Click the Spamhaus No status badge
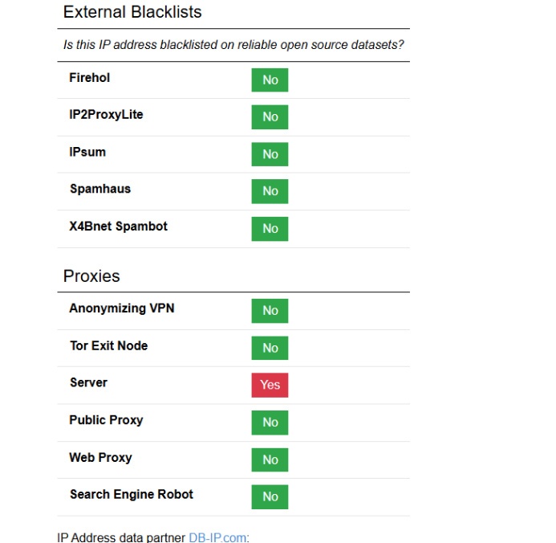 (270, 191)
